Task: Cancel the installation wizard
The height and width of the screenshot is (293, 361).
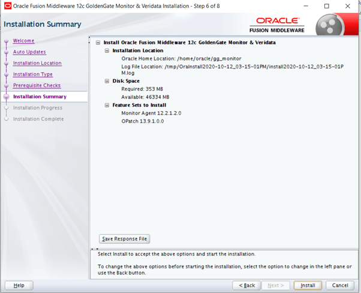Action: [x=340, y=285]
